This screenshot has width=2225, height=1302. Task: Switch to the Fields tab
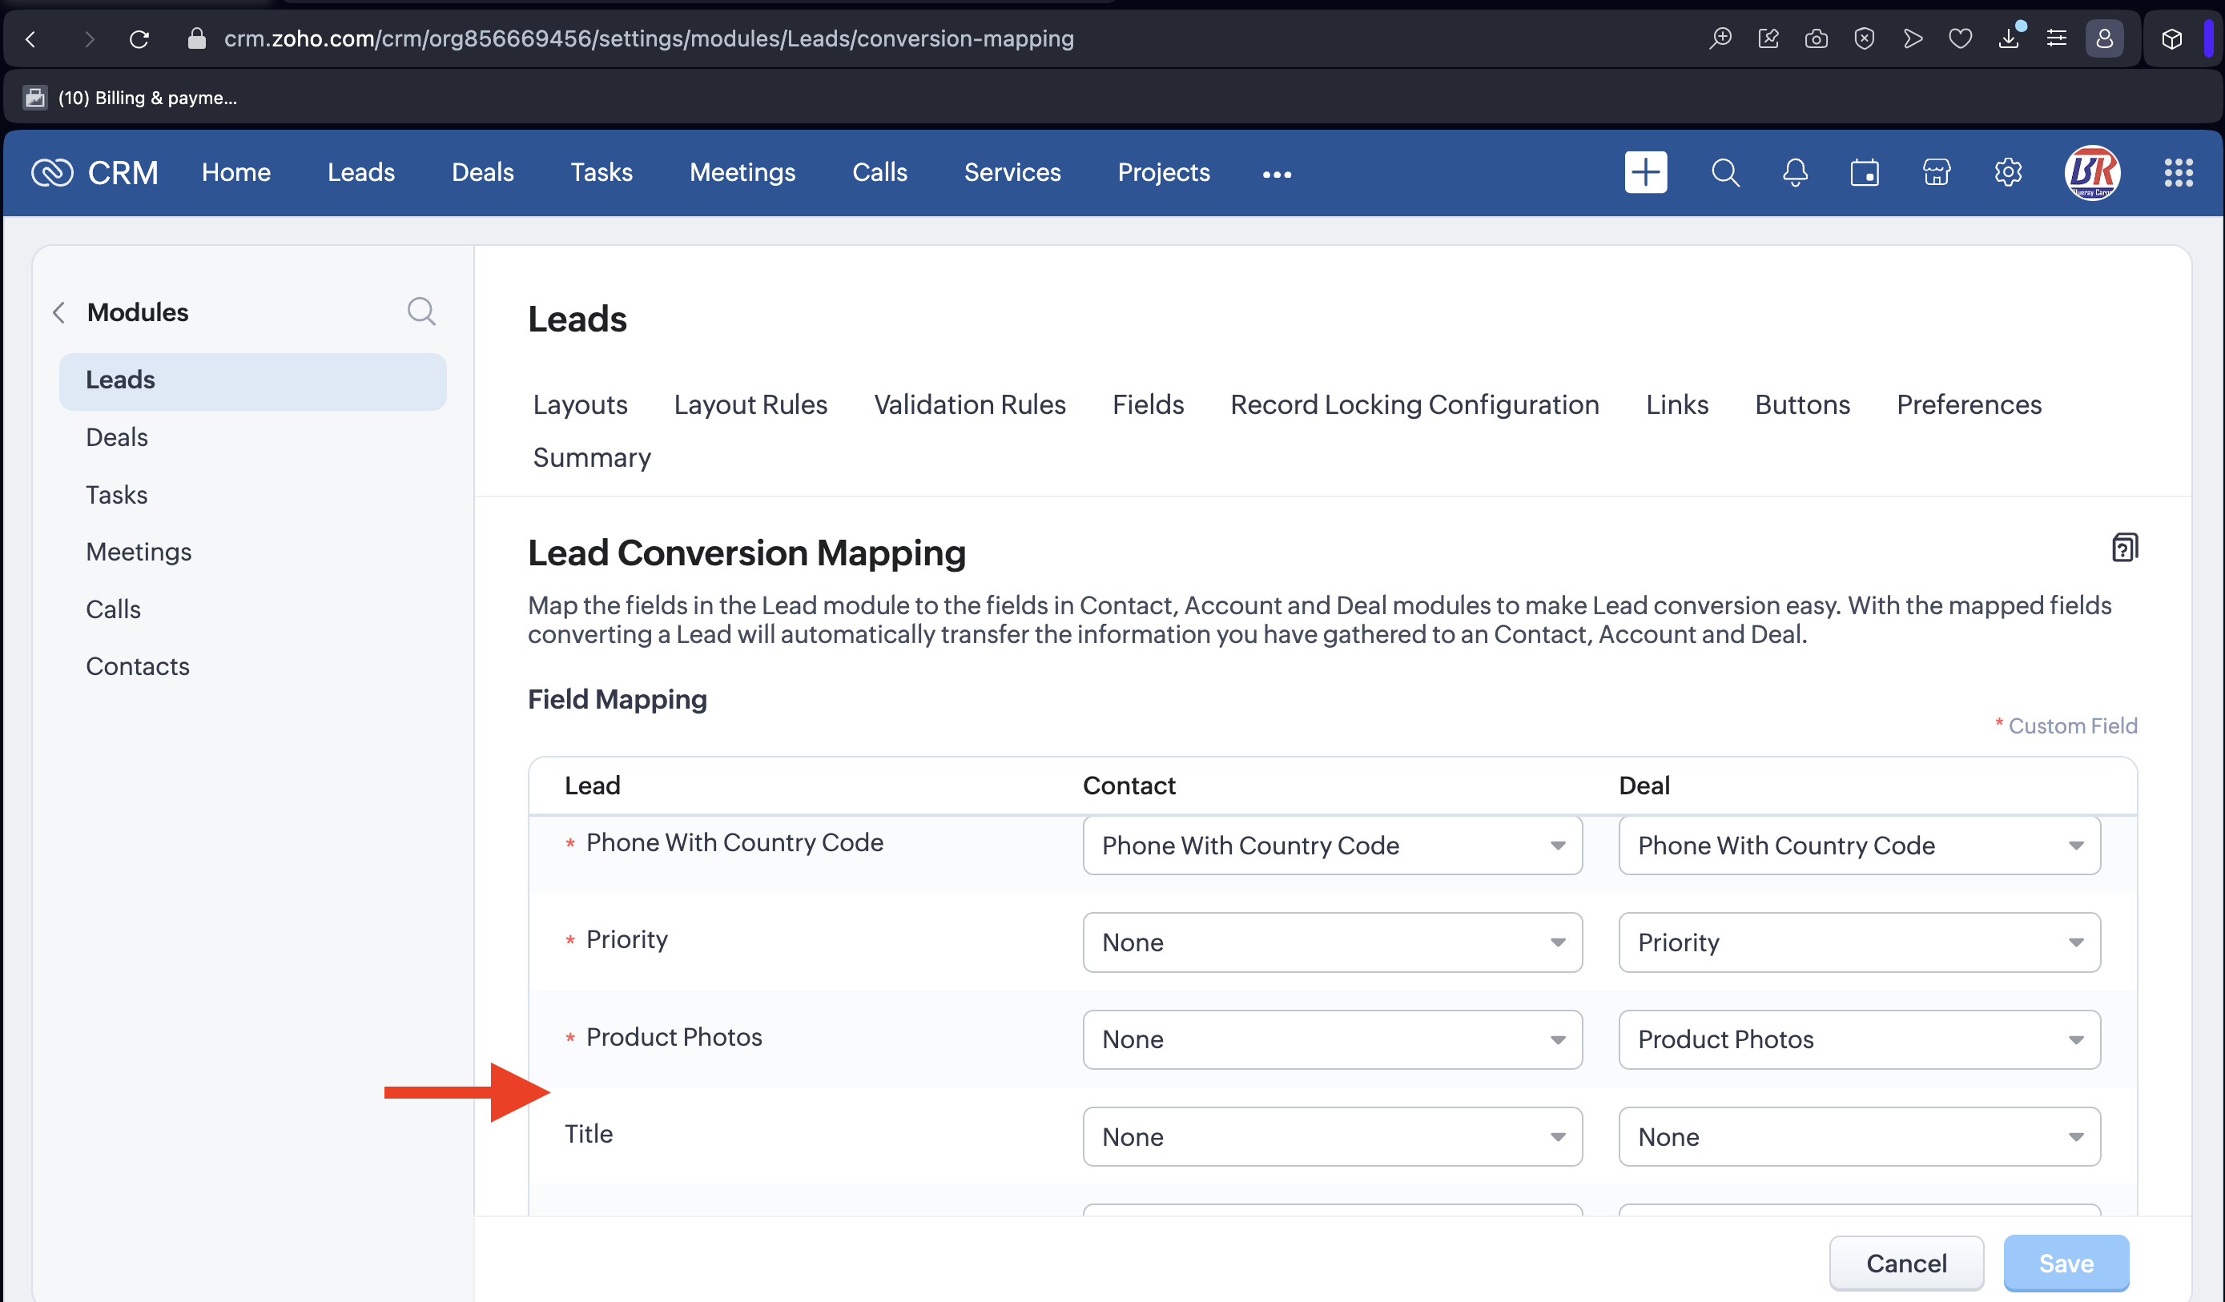point(1147,404)
